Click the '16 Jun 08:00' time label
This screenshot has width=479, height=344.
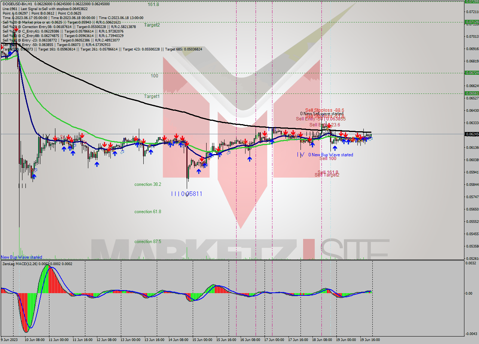click(x=250, y=340)
